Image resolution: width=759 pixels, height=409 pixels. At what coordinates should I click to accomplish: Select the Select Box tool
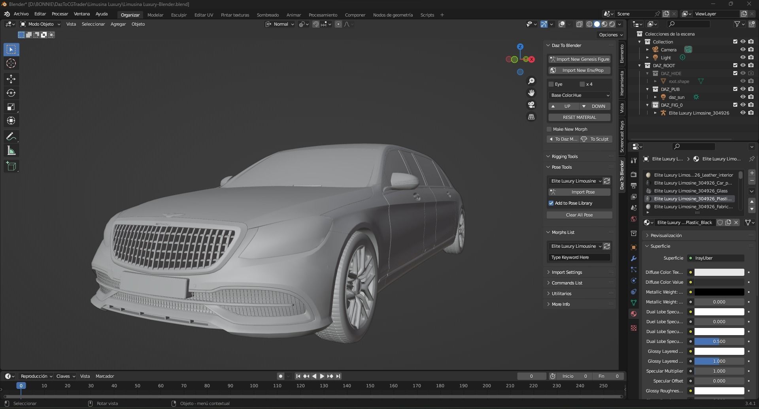tap(11, 50)
